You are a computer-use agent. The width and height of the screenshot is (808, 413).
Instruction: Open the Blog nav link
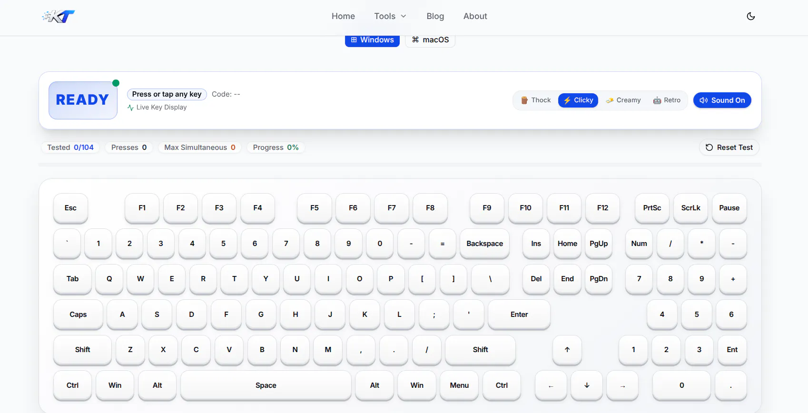pyautogui.click(x=435, y=16)
